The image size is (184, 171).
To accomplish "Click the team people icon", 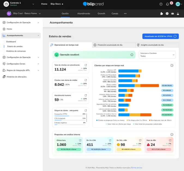I will (173, 14).
